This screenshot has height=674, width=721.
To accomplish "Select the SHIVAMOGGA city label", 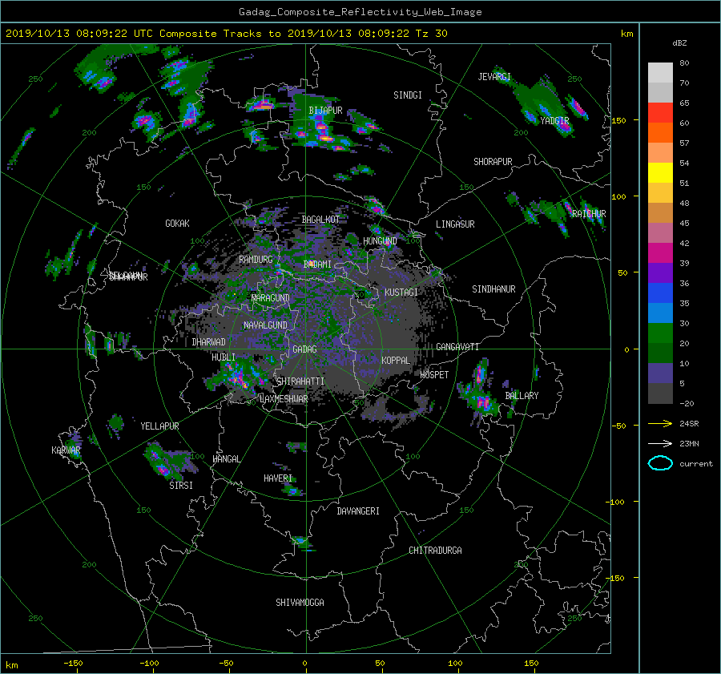I will pyautogui.click(x=300, y=603).
